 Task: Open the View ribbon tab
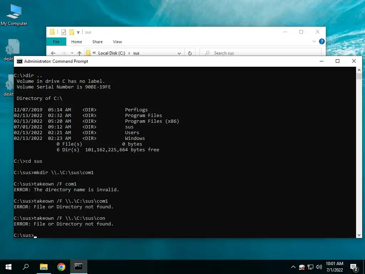coord(117,42)
